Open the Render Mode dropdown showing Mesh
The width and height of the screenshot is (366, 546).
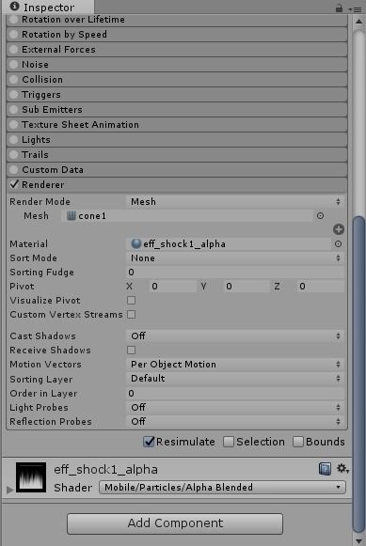click(x=235, y=202)
